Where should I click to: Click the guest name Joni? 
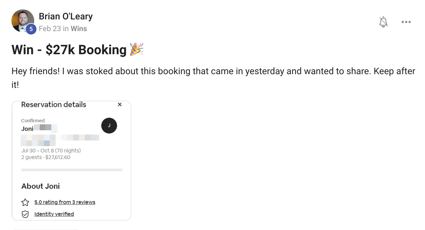(27, 129)
